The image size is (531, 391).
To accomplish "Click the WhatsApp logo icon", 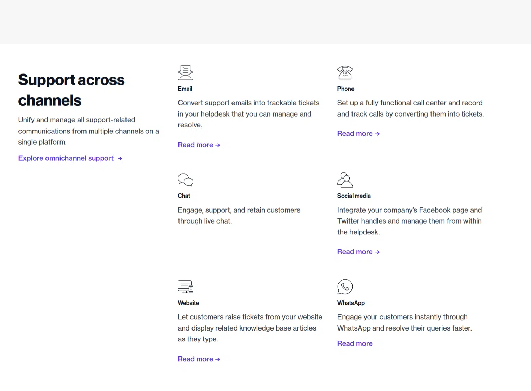I will tap(345, 287).
